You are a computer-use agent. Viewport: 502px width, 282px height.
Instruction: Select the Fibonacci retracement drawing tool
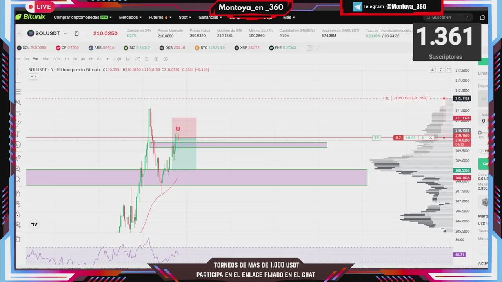[18, 92]
